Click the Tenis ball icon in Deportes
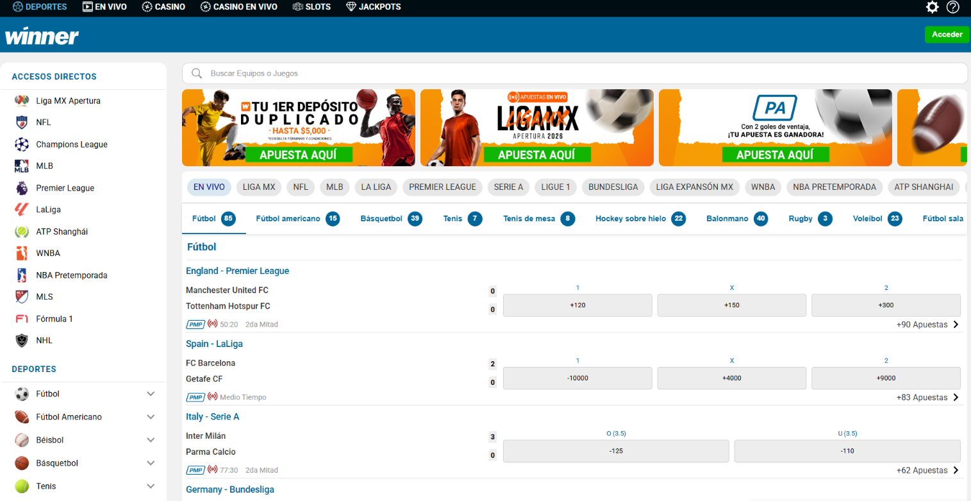This screenshot has width=971, height=501. [22, 486]
